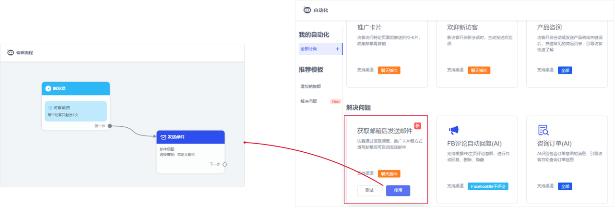Click the plus icon next to 全部分类
Viewport: 614px width, 207px height.
337,49
